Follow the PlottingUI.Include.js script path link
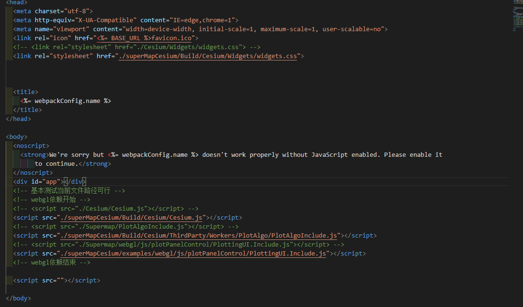Image resolution: width=523 pixels, height=307 pixels. point(193,254)
